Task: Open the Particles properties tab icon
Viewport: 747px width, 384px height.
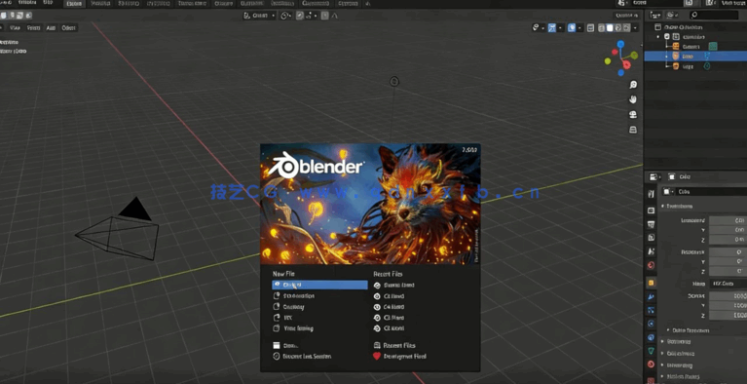Action: (x=652, y=310)
